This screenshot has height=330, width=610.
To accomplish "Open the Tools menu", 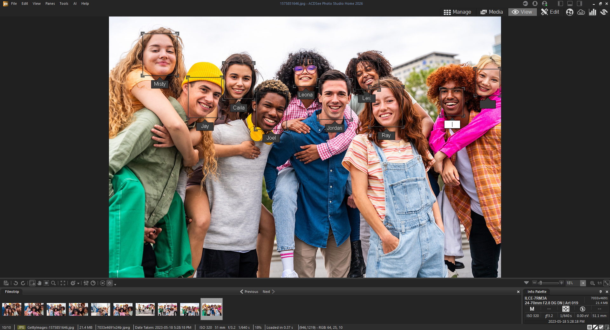I will tap(64, 3).
